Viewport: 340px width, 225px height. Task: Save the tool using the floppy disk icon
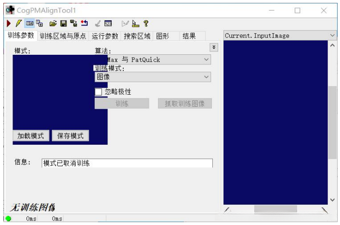pos(64,24)
